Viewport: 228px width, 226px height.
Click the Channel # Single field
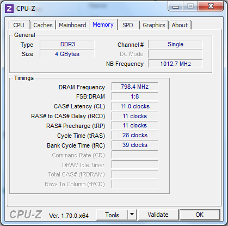(175, 44)
